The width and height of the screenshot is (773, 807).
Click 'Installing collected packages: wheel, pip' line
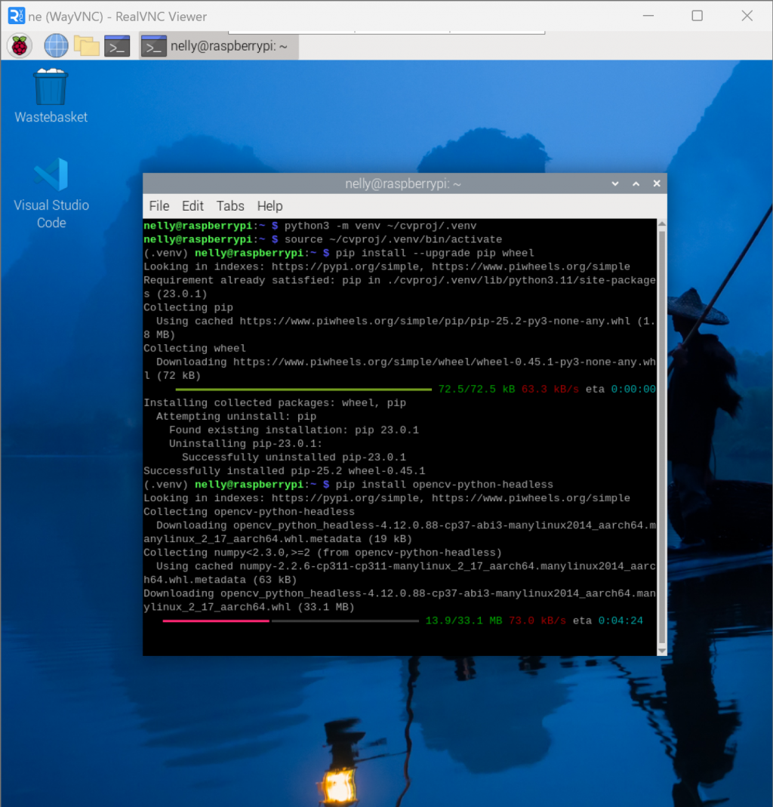pyautogui.click(x=275, y=403)
